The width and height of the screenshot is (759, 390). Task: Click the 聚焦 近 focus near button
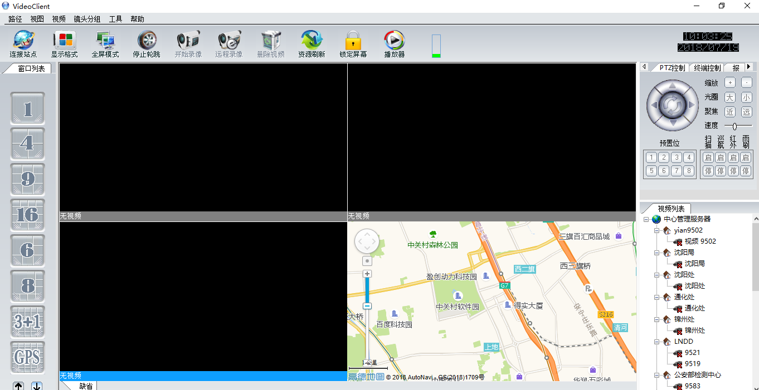[729, 112]
